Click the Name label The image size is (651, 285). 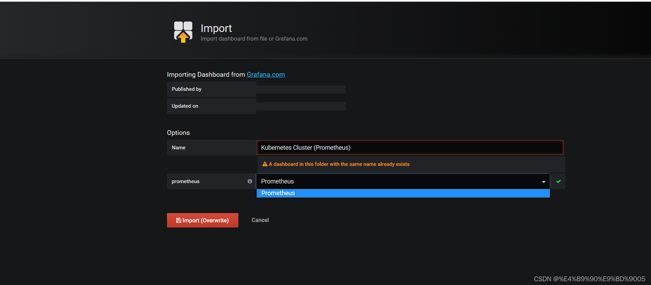(179, 148)
